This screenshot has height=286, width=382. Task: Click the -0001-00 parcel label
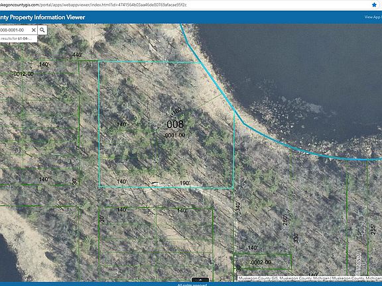click(x=174, y=135)
